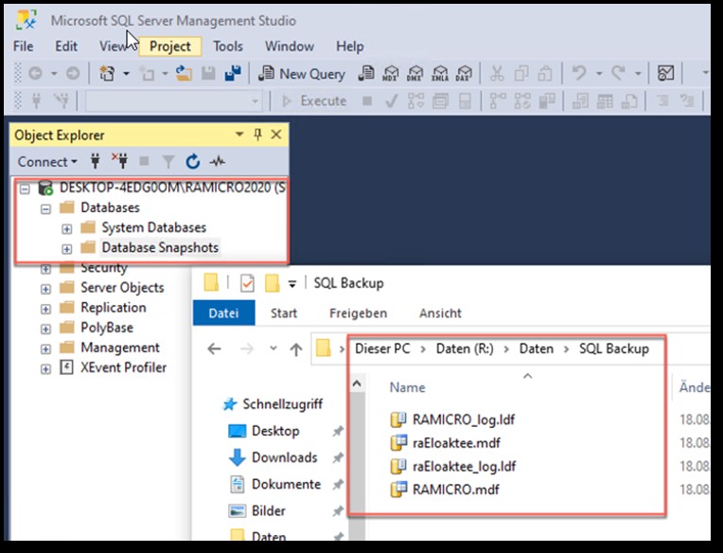Click the Copy toolbar icon
The image size is (723, 553).
point(521,73)
